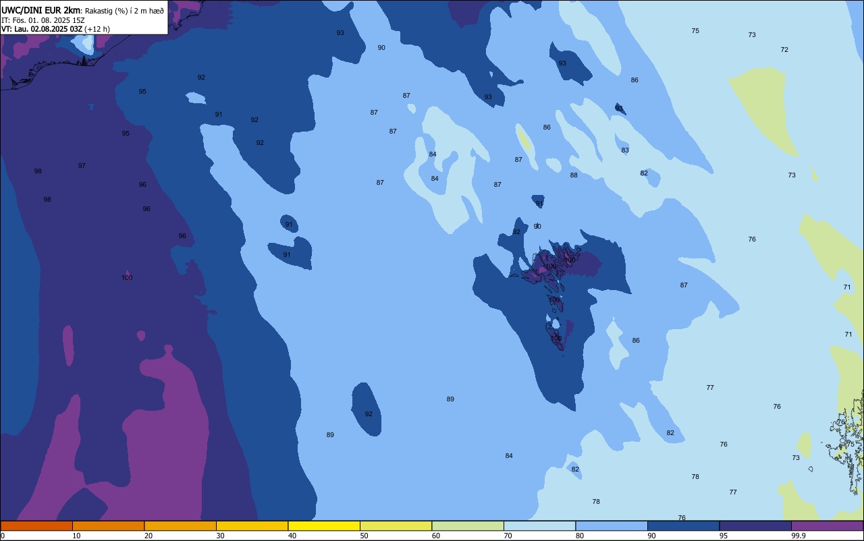Click the legend tick label '20'

click(x=148, y=536)
